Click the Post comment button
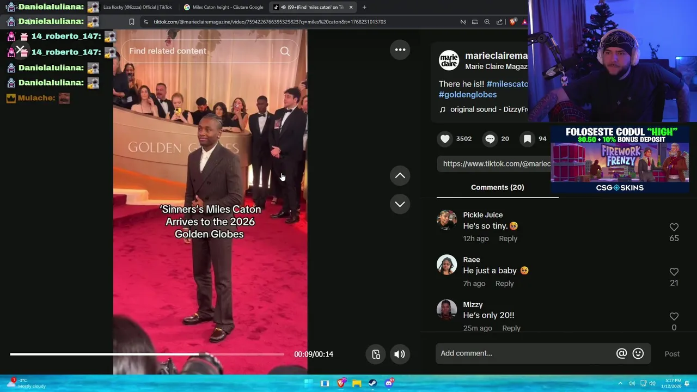Image resolution: width=697 pixels, height=392 pixels. tap(672, 354)
